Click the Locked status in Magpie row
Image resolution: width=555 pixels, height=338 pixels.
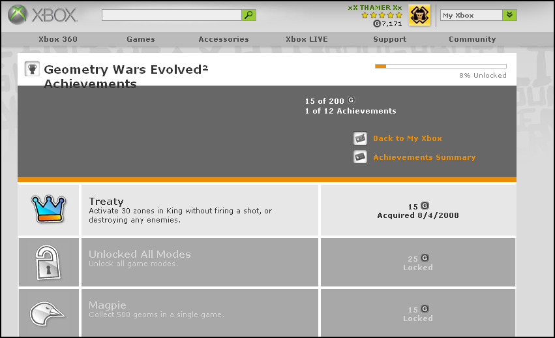(418, 318)
